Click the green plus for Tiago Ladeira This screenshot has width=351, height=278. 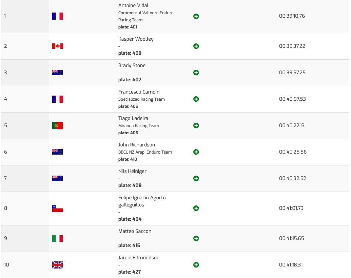[196, 125]
